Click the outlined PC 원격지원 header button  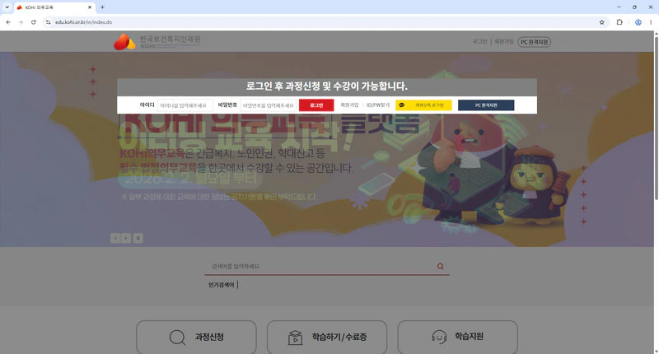(534, 42)
